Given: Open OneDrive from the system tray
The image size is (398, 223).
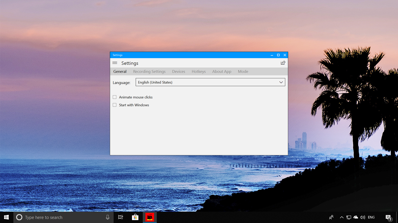Looking at the screenshot, I should pos(356,217).
